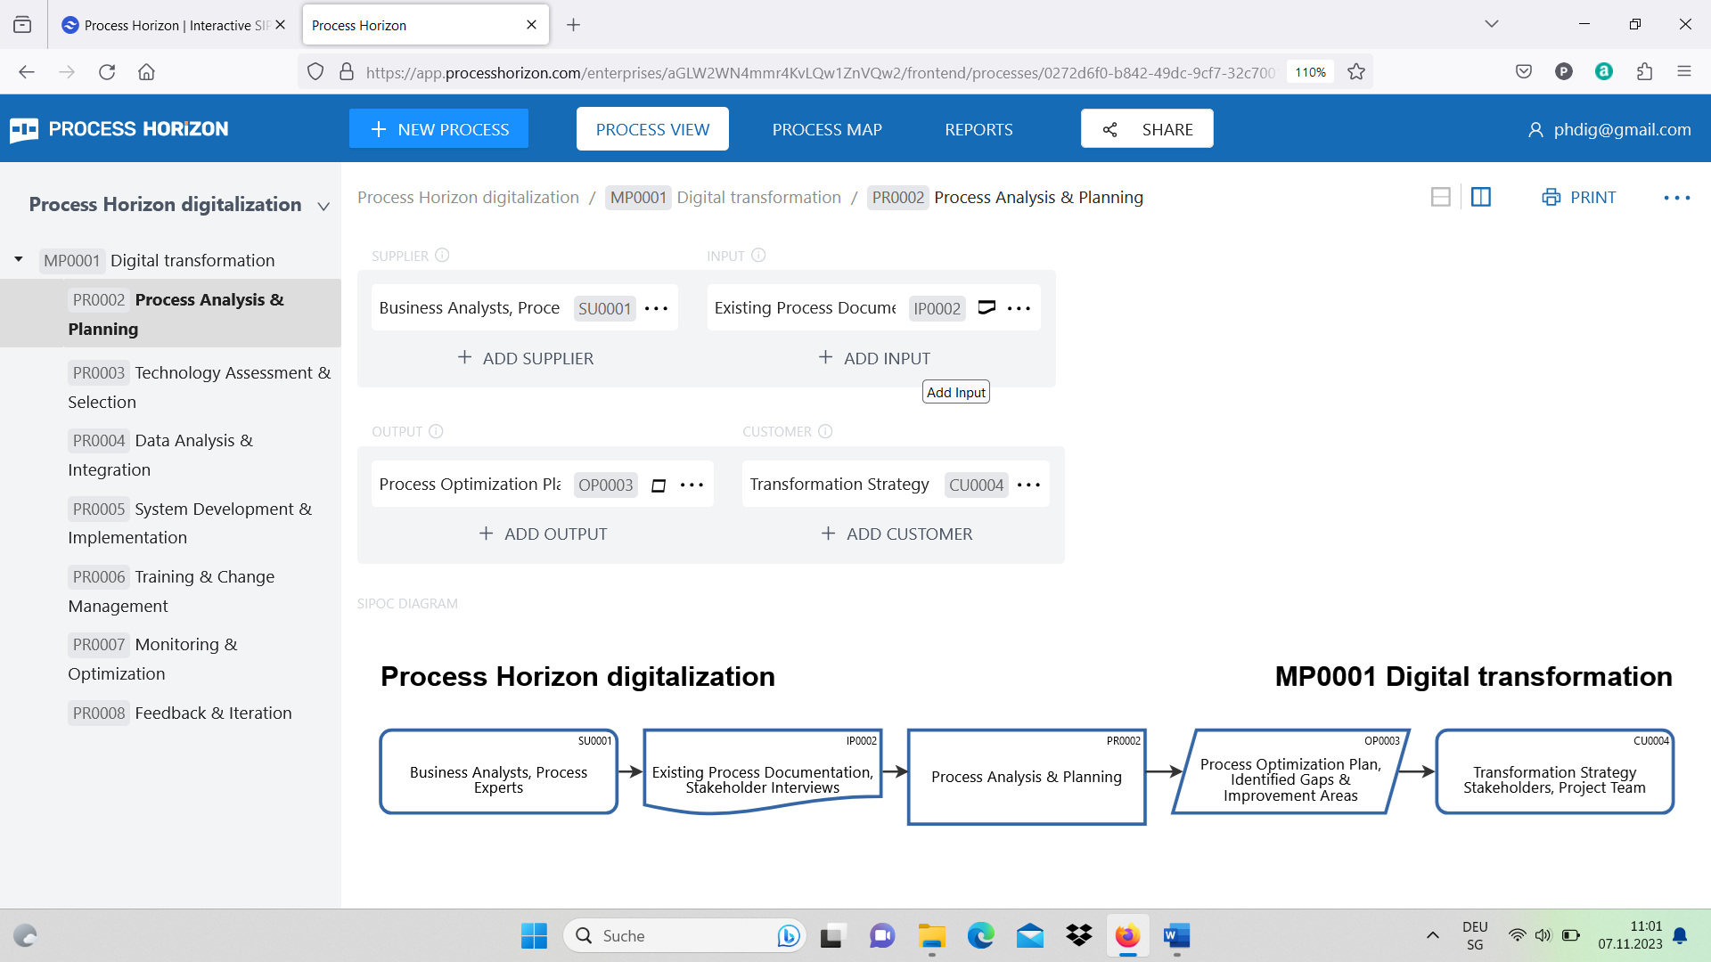Click Add Customer
The width and height of the screenshot is (1711, 962).
click(x=896, y=534)
